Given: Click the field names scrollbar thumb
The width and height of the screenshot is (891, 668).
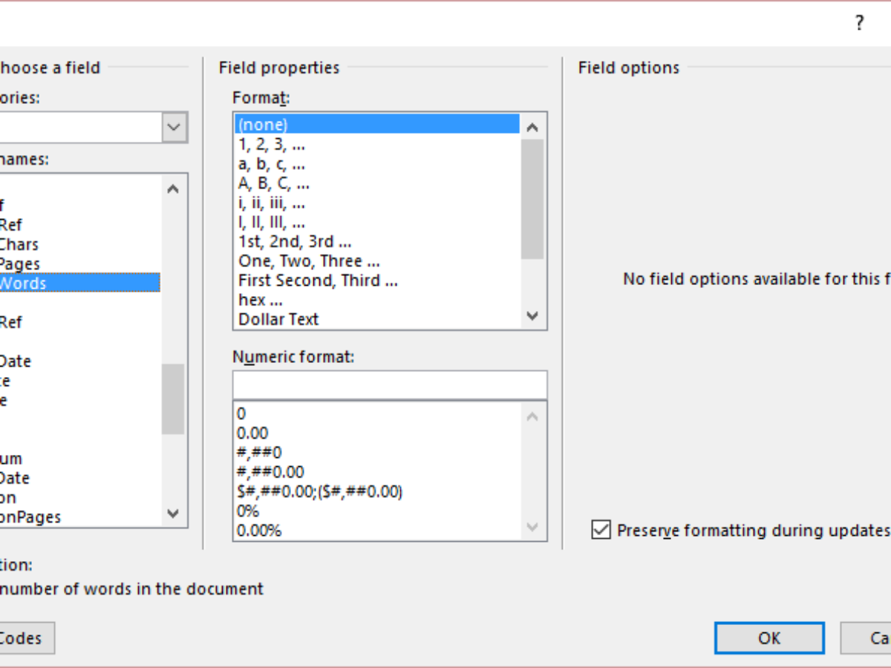Looking at the screenshot, I should click(x=173, y=399).
